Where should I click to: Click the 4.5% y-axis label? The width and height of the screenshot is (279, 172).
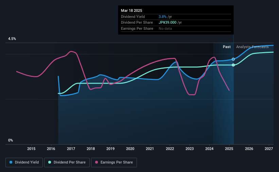[x=12, y=39]
